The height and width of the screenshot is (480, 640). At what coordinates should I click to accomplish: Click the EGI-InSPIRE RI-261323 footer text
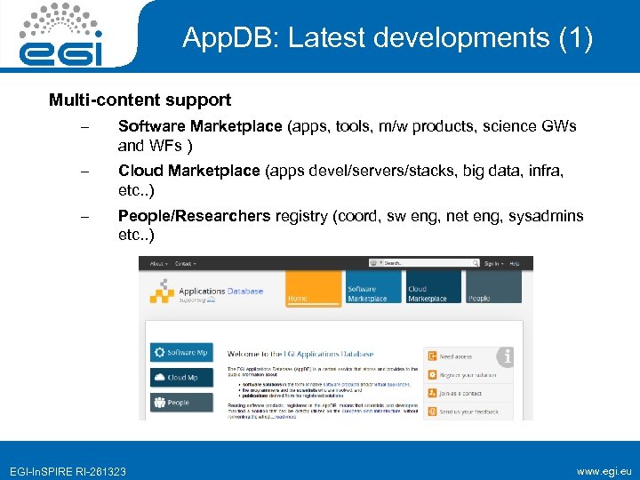click(68, 472)
